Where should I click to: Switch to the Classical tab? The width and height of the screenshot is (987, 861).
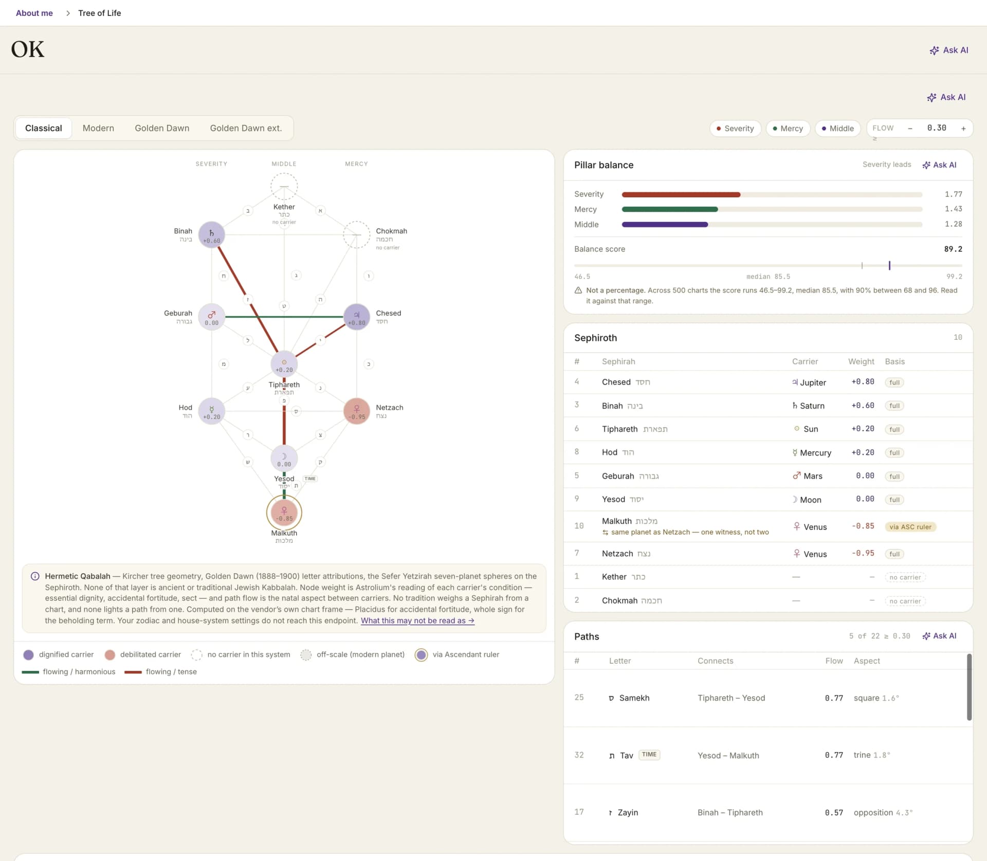click(x=44, y=128)
